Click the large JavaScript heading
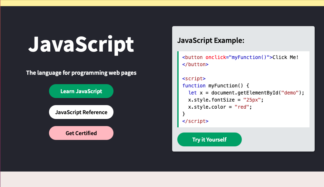This screenshot has height=187, width=324. 81,44
